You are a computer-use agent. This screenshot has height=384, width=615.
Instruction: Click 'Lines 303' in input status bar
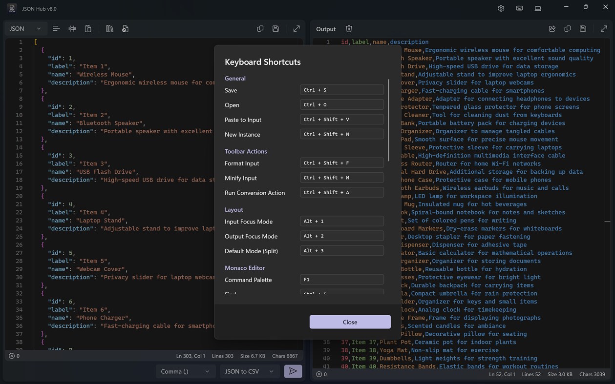pyautogui.click(x=223, y=356)
